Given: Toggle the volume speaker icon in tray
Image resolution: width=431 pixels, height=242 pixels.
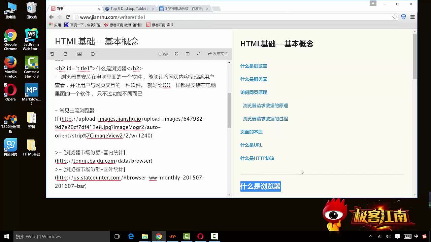Looking at the screenshot, I should coord(388,236).
